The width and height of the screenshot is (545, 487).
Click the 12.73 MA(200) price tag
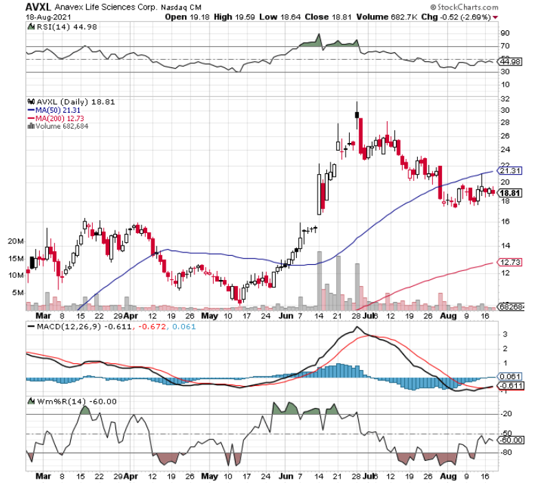click(510, 262)
